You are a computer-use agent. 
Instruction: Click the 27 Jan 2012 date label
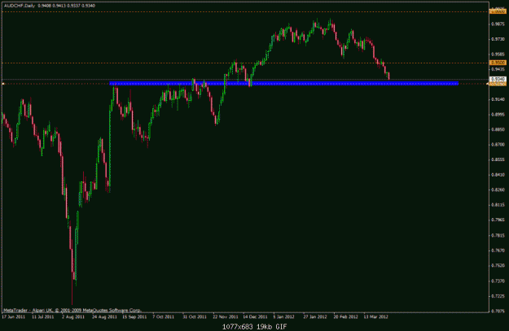pyautogui.click(x=315, y=316)
